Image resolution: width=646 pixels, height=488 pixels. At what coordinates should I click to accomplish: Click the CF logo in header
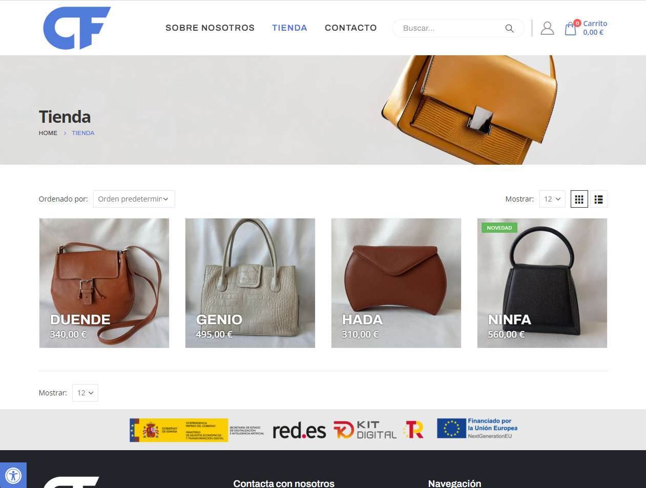[x=77, y=28]
